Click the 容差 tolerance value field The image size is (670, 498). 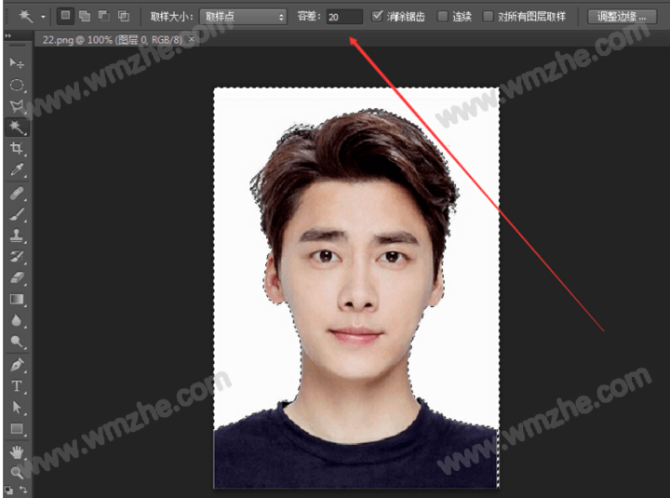[x=343, y=17]
